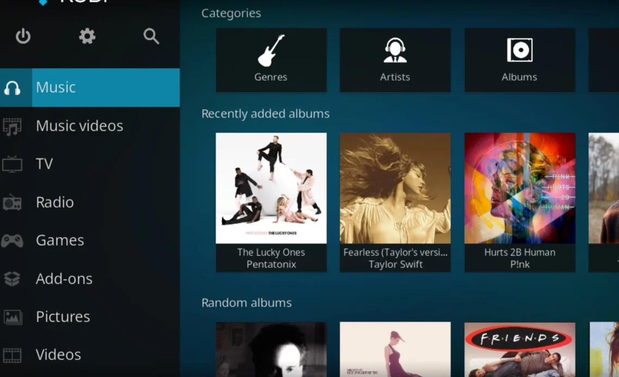619x377 pixels.
Task: Click the "Random albums" heading
Action: point(247,303)
